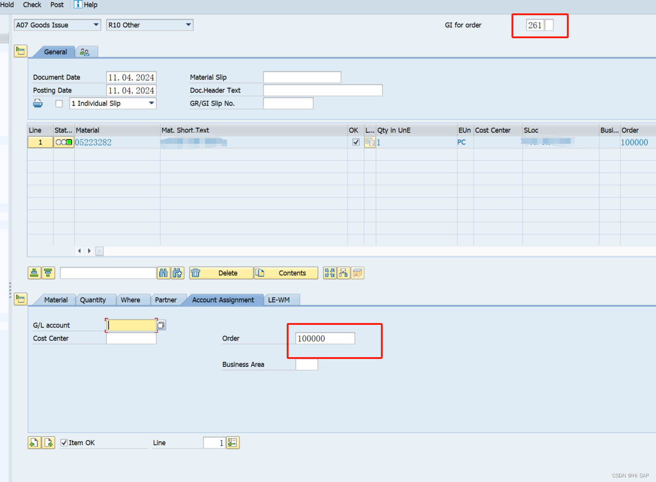Click the binoculars Find icon above the item list

tap(163, 273)
